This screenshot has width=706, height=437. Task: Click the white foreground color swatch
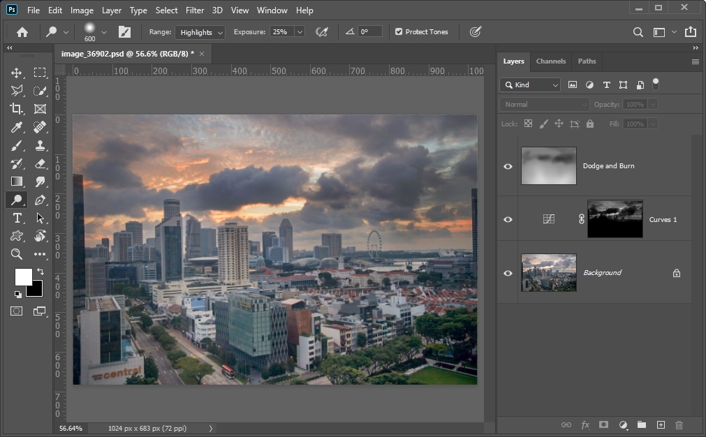pos(22,276)
